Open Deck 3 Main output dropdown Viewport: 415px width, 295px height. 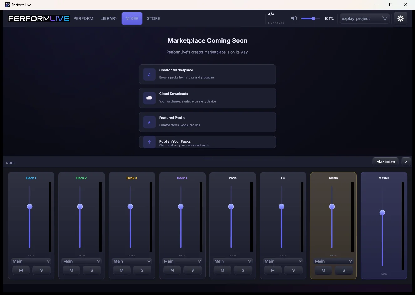coord(132,261)
